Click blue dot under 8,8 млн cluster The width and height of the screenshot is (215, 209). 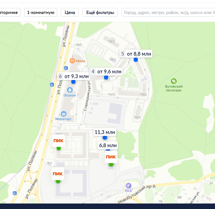[x=136, y=60]
